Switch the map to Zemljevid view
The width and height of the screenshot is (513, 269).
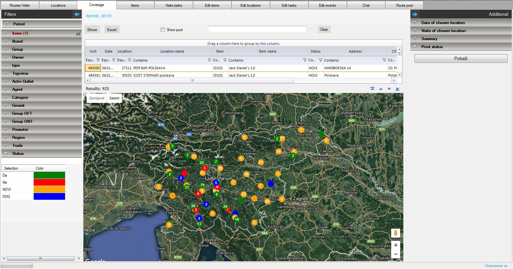(97, 98)
